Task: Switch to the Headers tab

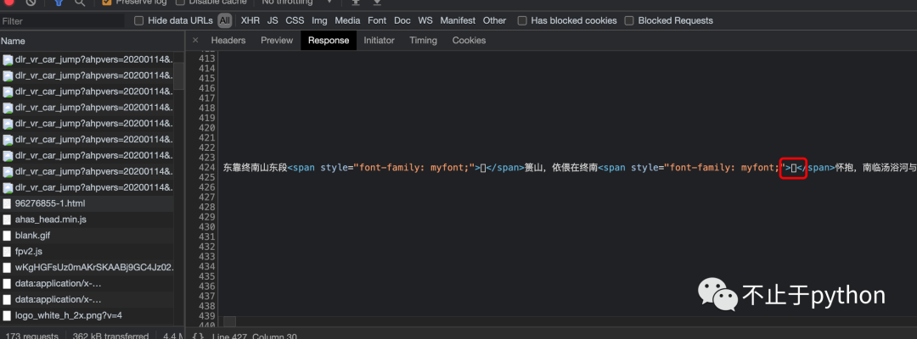Action: pos(228,40)
